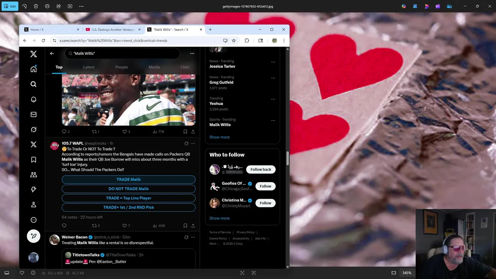Vote DO NOT TRADE Malik in poll

click(x=129, y=189)
